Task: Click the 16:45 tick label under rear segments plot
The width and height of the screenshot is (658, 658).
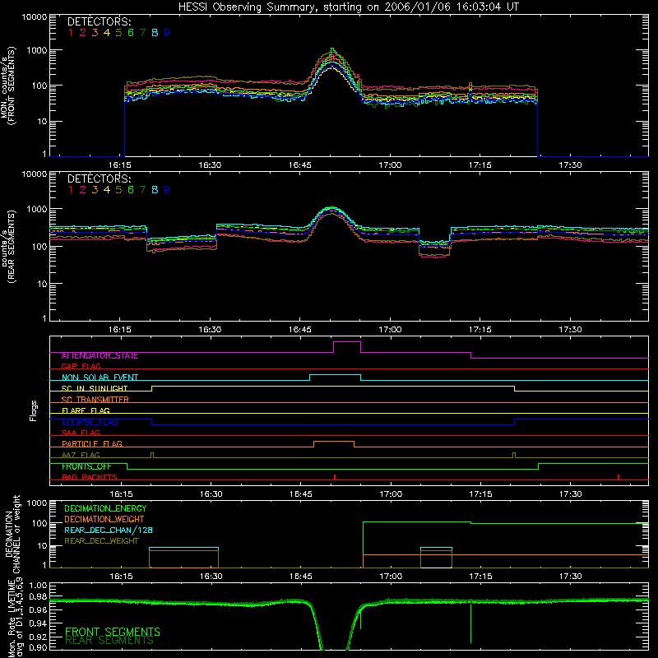Action: (x=300, y=330)
